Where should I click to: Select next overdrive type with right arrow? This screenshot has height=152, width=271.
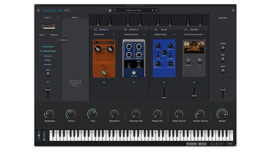tap(113, 42)
